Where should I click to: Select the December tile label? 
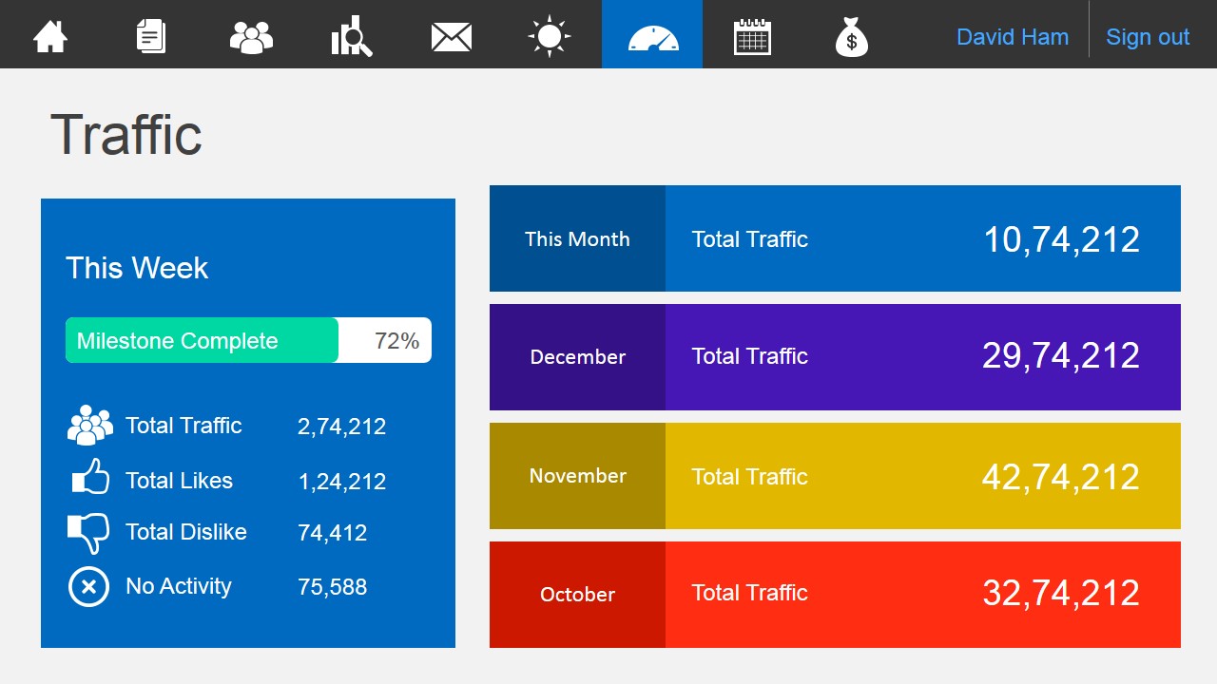click(577, 357)
